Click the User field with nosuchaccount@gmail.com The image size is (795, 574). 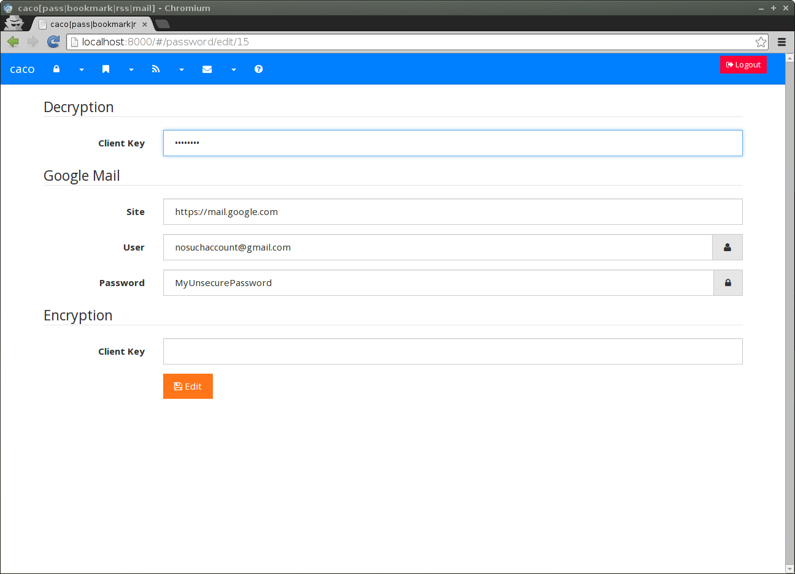[438, 247]
